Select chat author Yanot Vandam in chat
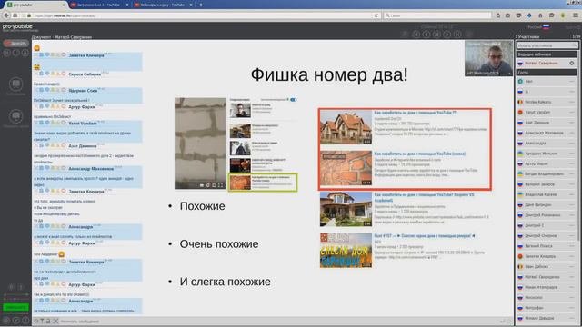Image resolution: width=582 pixels, height=327 pixels. 83,124
